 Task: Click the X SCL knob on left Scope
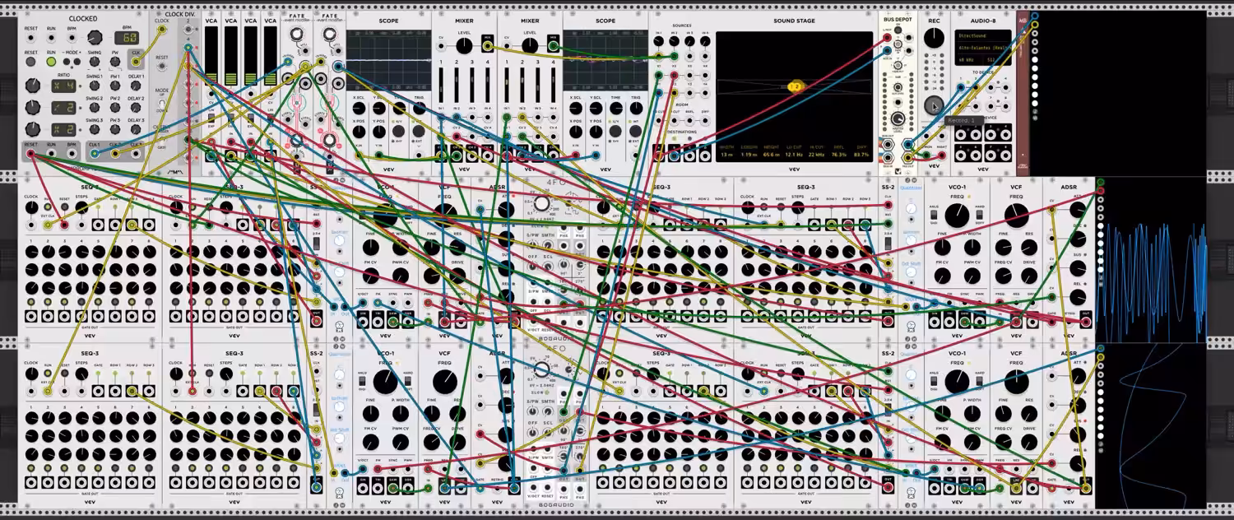(x=359, y=108)
